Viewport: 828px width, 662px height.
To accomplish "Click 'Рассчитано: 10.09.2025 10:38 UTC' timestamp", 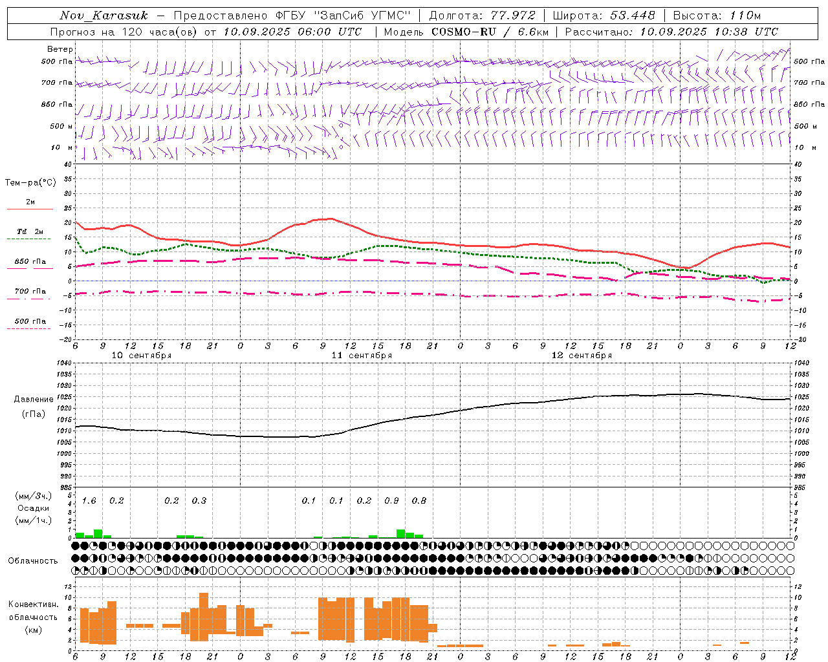I will click(671, 32).
